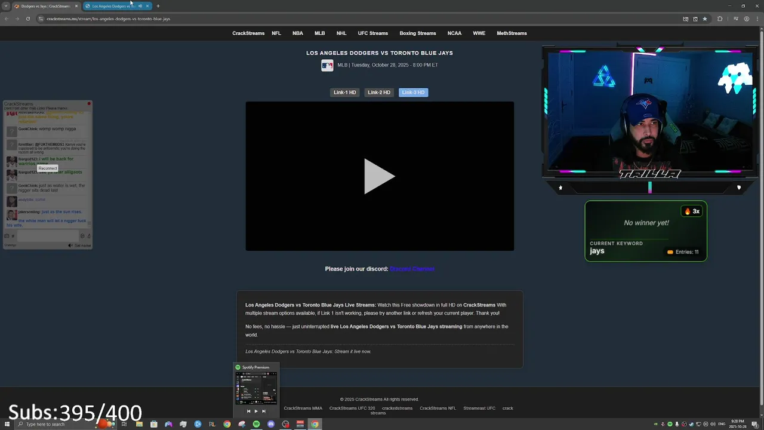Click the address bar URL
Viewport: 764px width, 430px height.
[109, 19]
